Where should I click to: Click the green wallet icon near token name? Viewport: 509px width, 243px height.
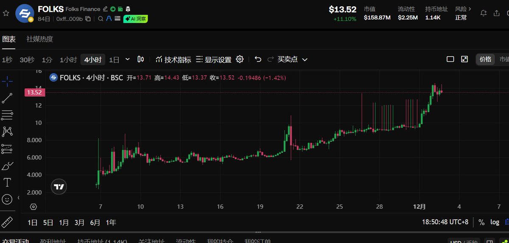(120, 9)
